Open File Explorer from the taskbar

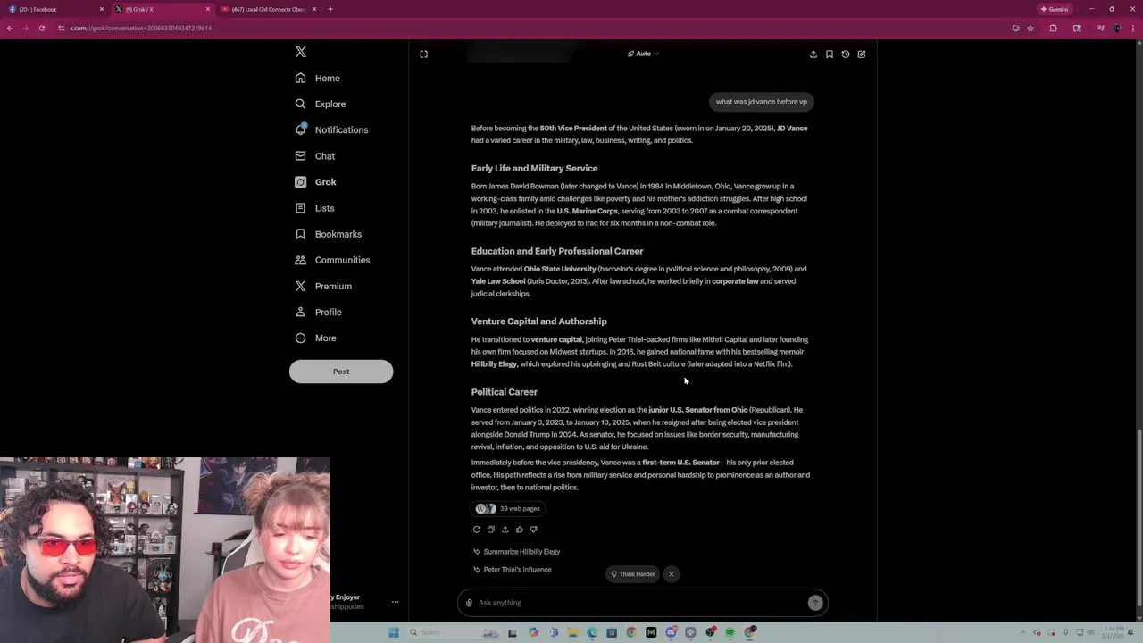pos(572,632)
